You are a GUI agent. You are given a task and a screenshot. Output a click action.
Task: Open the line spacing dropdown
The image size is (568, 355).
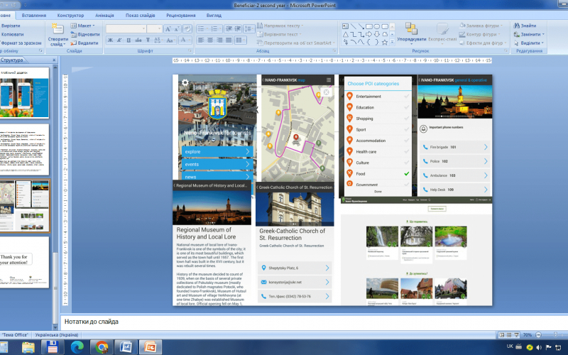(x=249, y=29)
